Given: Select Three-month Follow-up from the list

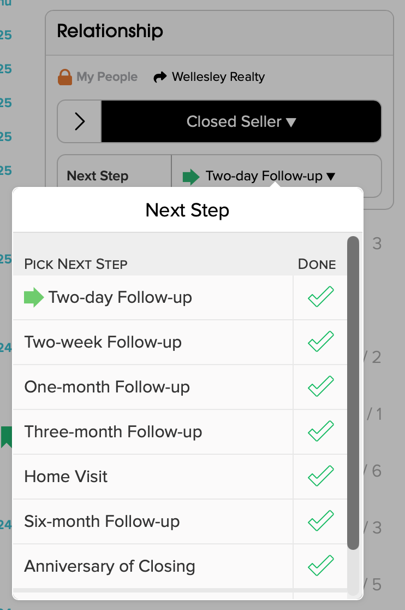Looking at the screenshot, I should click(113, 431).
